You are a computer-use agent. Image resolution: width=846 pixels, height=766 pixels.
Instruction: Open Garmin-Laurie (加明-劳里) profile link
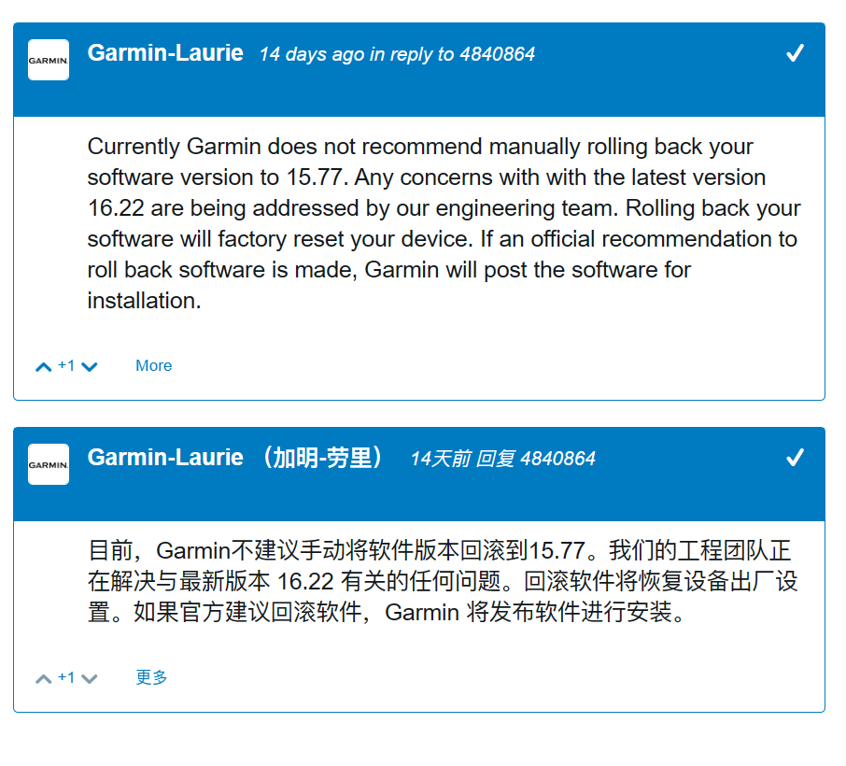[x=235, y=458]
